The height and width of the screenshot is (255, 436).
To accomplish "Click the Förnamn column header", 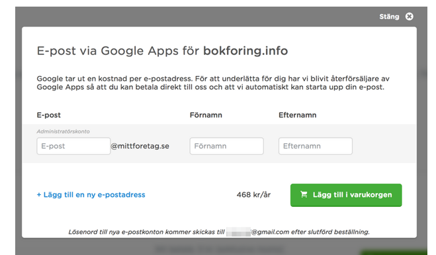I will click(206, 115).
